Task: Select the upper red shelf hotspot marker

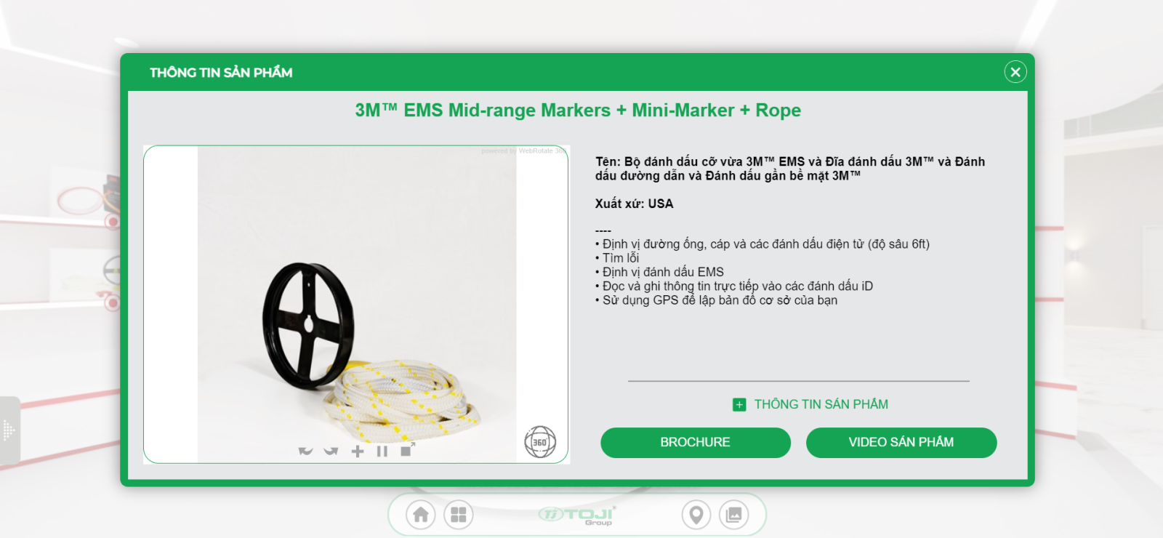Action: coord(113,220)
